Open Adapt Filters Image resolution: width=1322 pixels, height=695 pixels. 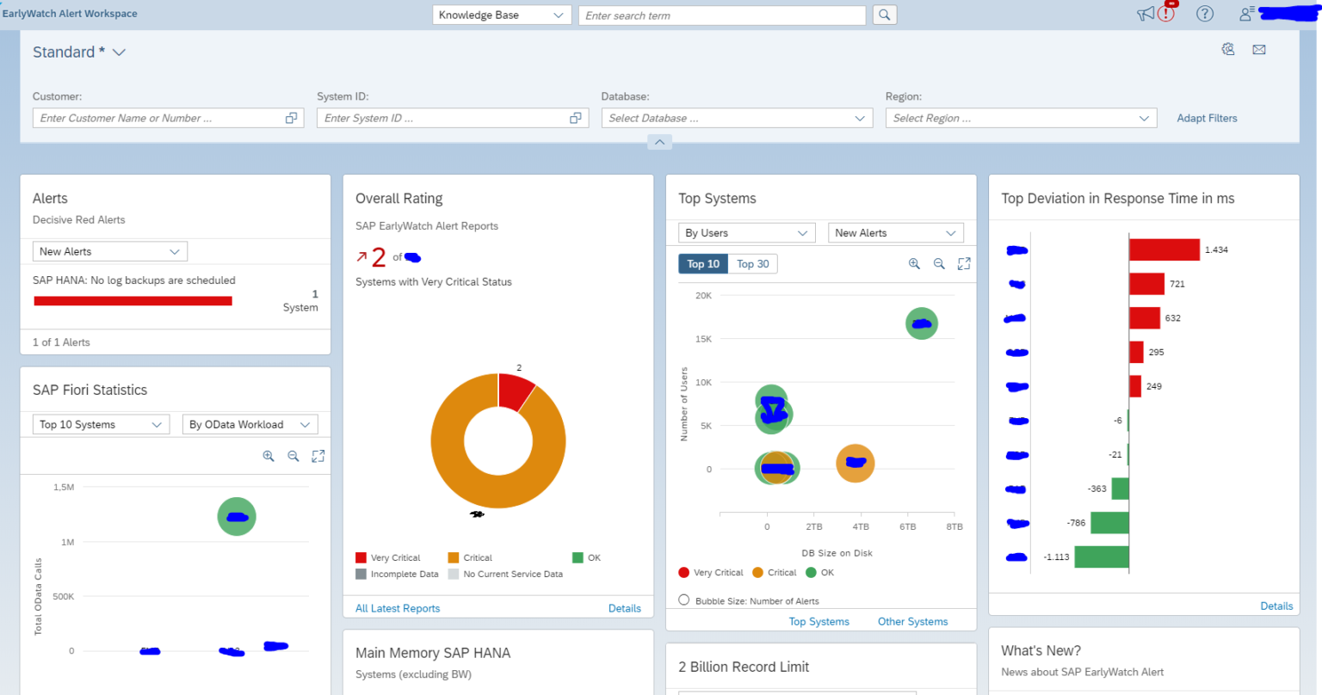pyautogui.click(x=1207, y=118)
